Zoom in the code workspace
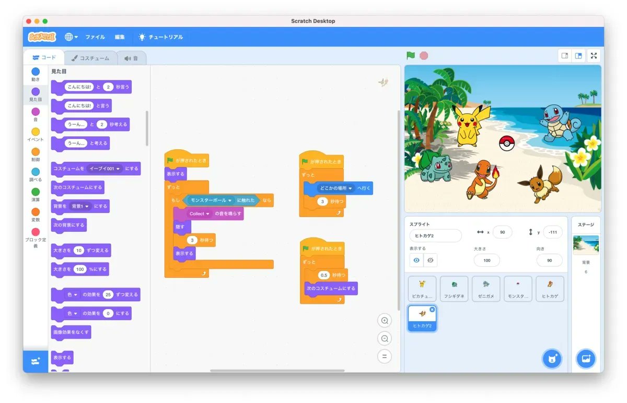Screen dimensions: 627x403 (385, 321)
